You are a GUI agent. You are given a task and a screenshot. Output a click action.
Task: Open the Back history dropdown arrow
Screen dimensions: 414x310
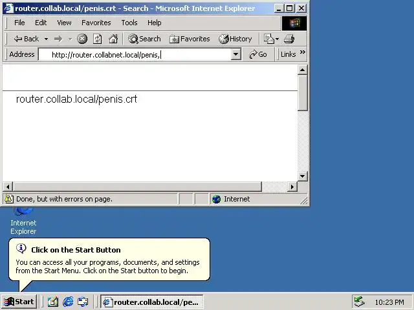(46, 39)
